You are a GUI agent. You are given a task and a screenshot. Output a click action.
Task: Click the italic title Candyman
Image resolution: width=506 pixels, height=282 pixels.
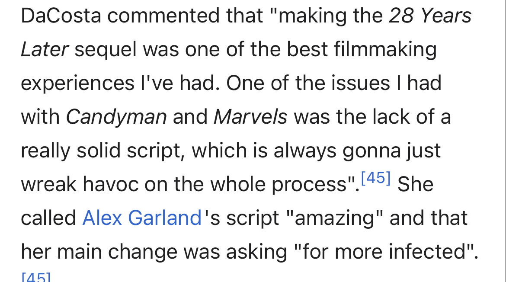[x=116, y=116]
